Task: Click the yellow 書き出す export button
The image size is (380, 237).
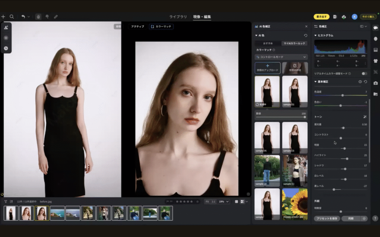Action: click(x=321, y=17)
